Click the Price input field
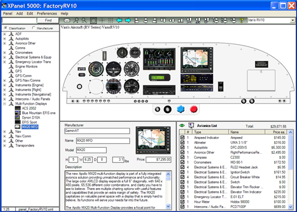 coord(158,160)
